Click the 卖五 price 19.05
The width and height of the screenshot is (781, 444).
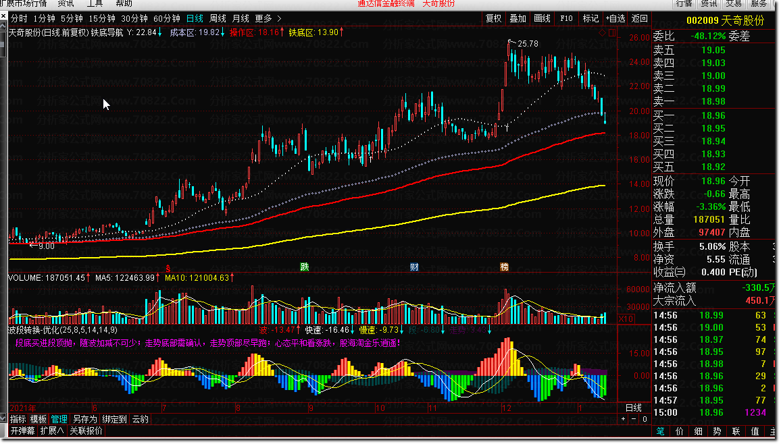(x=713, y=50)
